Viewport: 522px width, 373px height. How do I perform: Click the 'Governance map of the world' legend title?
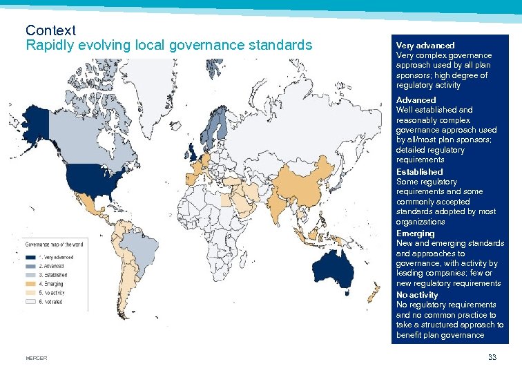pos(55,245)
